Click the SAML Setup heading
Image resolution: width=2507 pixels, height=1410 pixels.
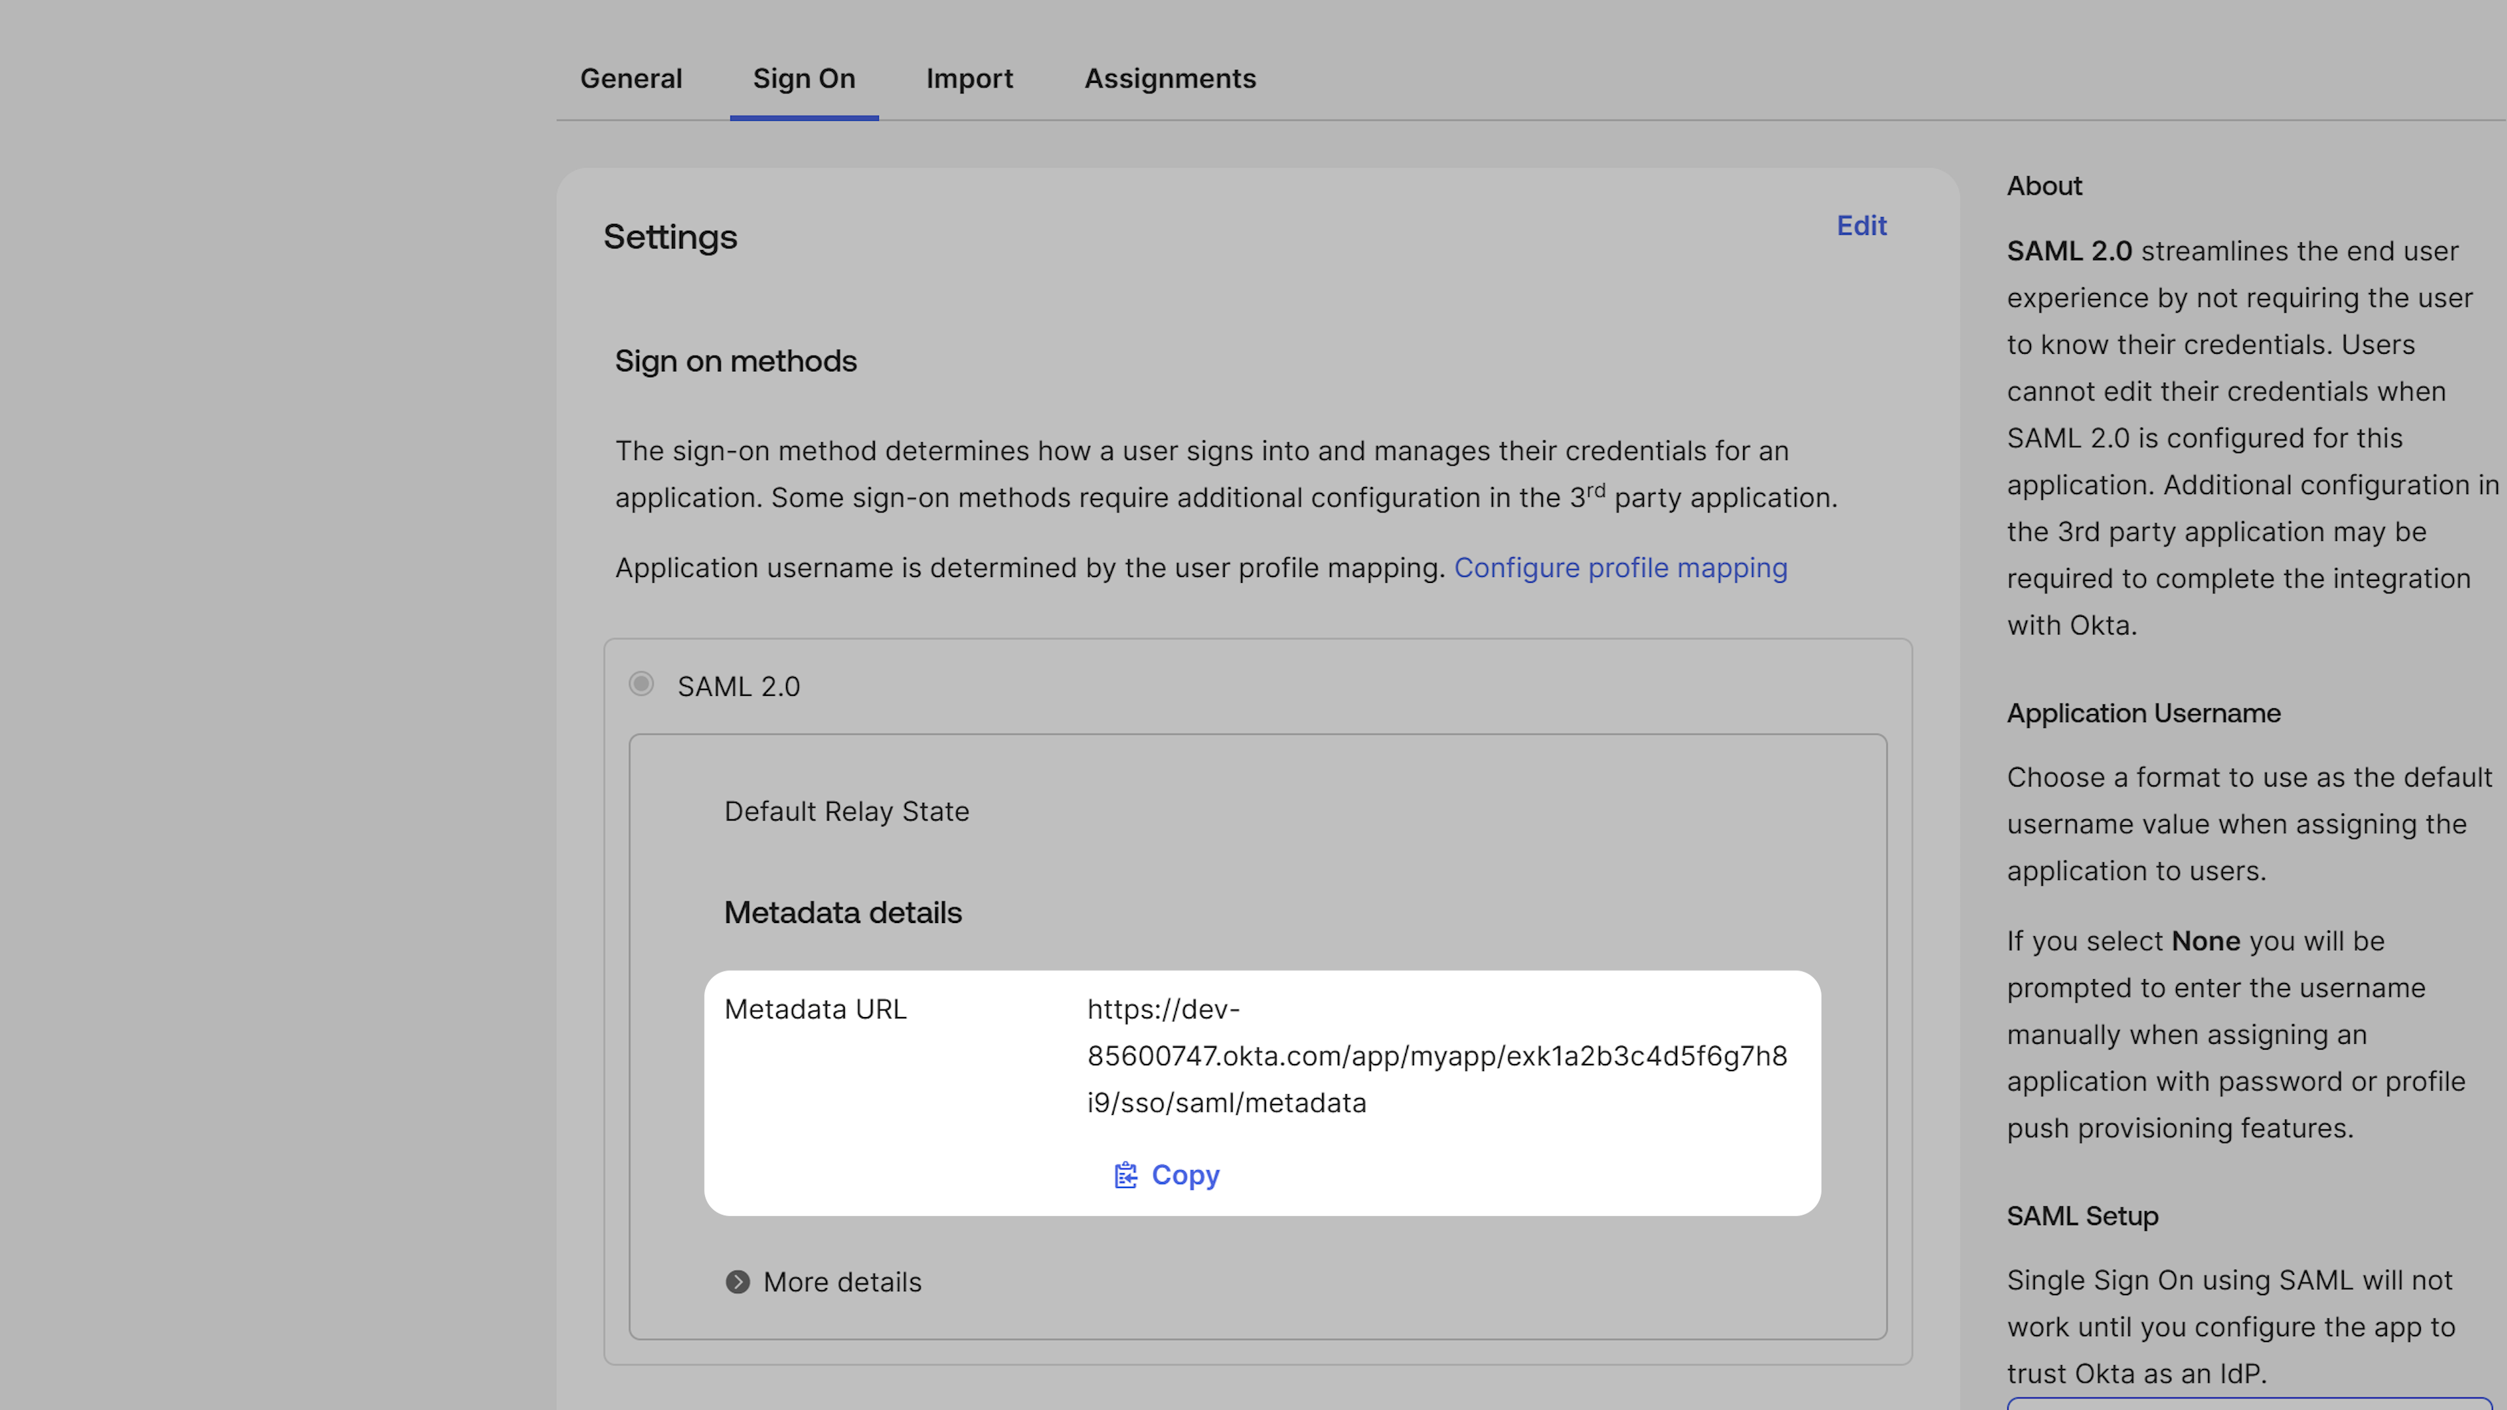point(2082,1216)
